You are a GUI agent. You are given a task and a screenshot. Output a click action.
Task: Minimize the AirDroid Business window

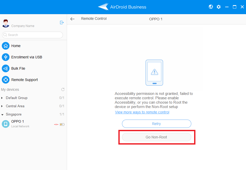[227, 7]
